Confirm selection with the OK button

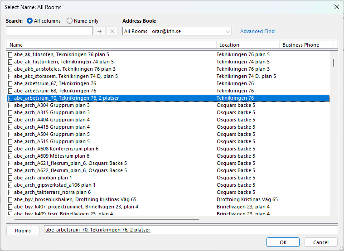[283, 242]
